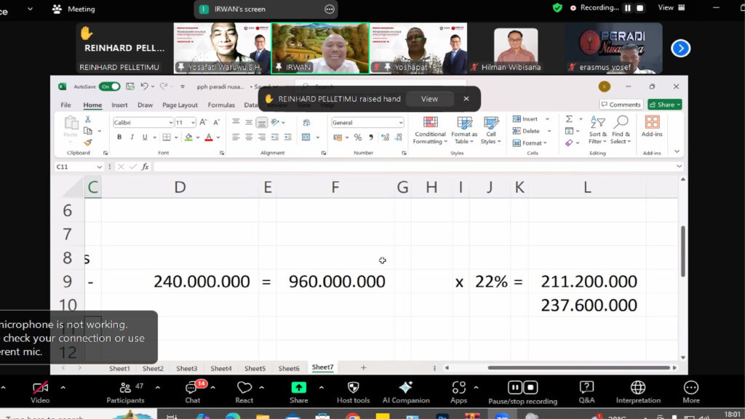Select IRWAN participant video thumbnail

320,49
